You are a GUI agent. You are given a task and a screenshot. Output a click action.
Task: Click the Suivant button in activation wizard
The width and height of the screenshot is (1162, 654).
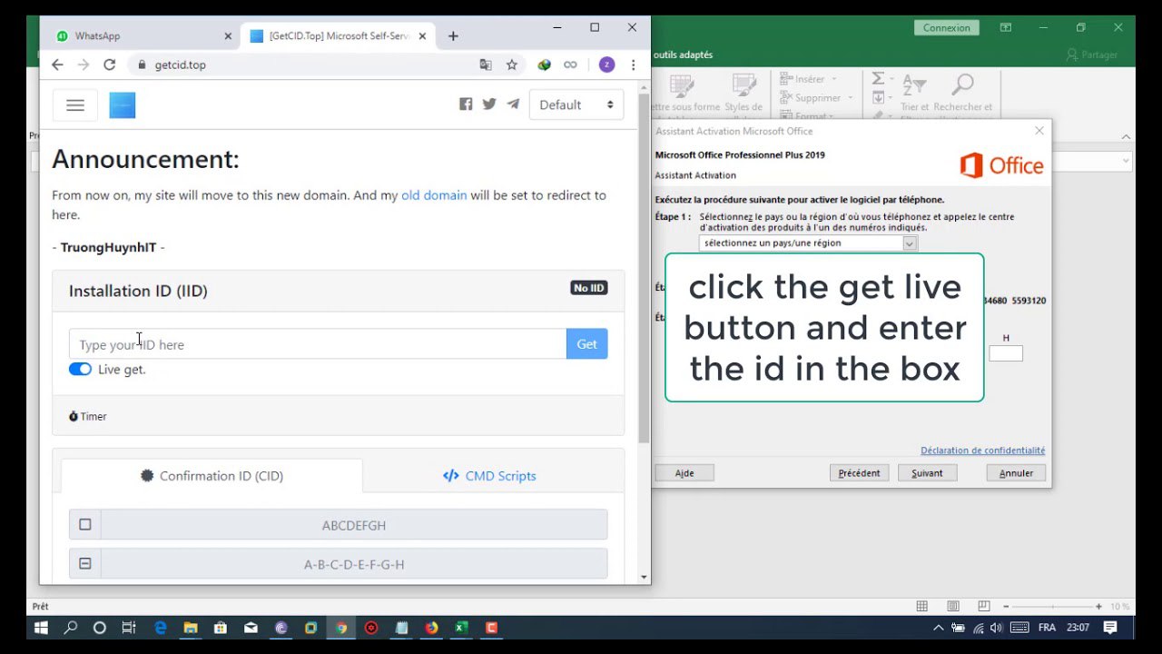point(927,473)
